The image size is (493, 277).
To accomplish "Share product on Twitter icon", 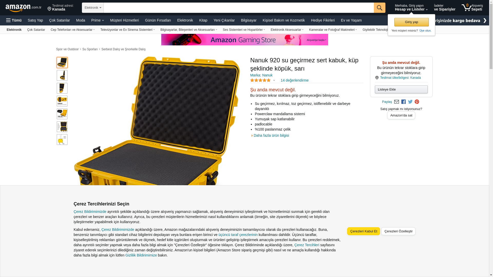I will (410, 102).
